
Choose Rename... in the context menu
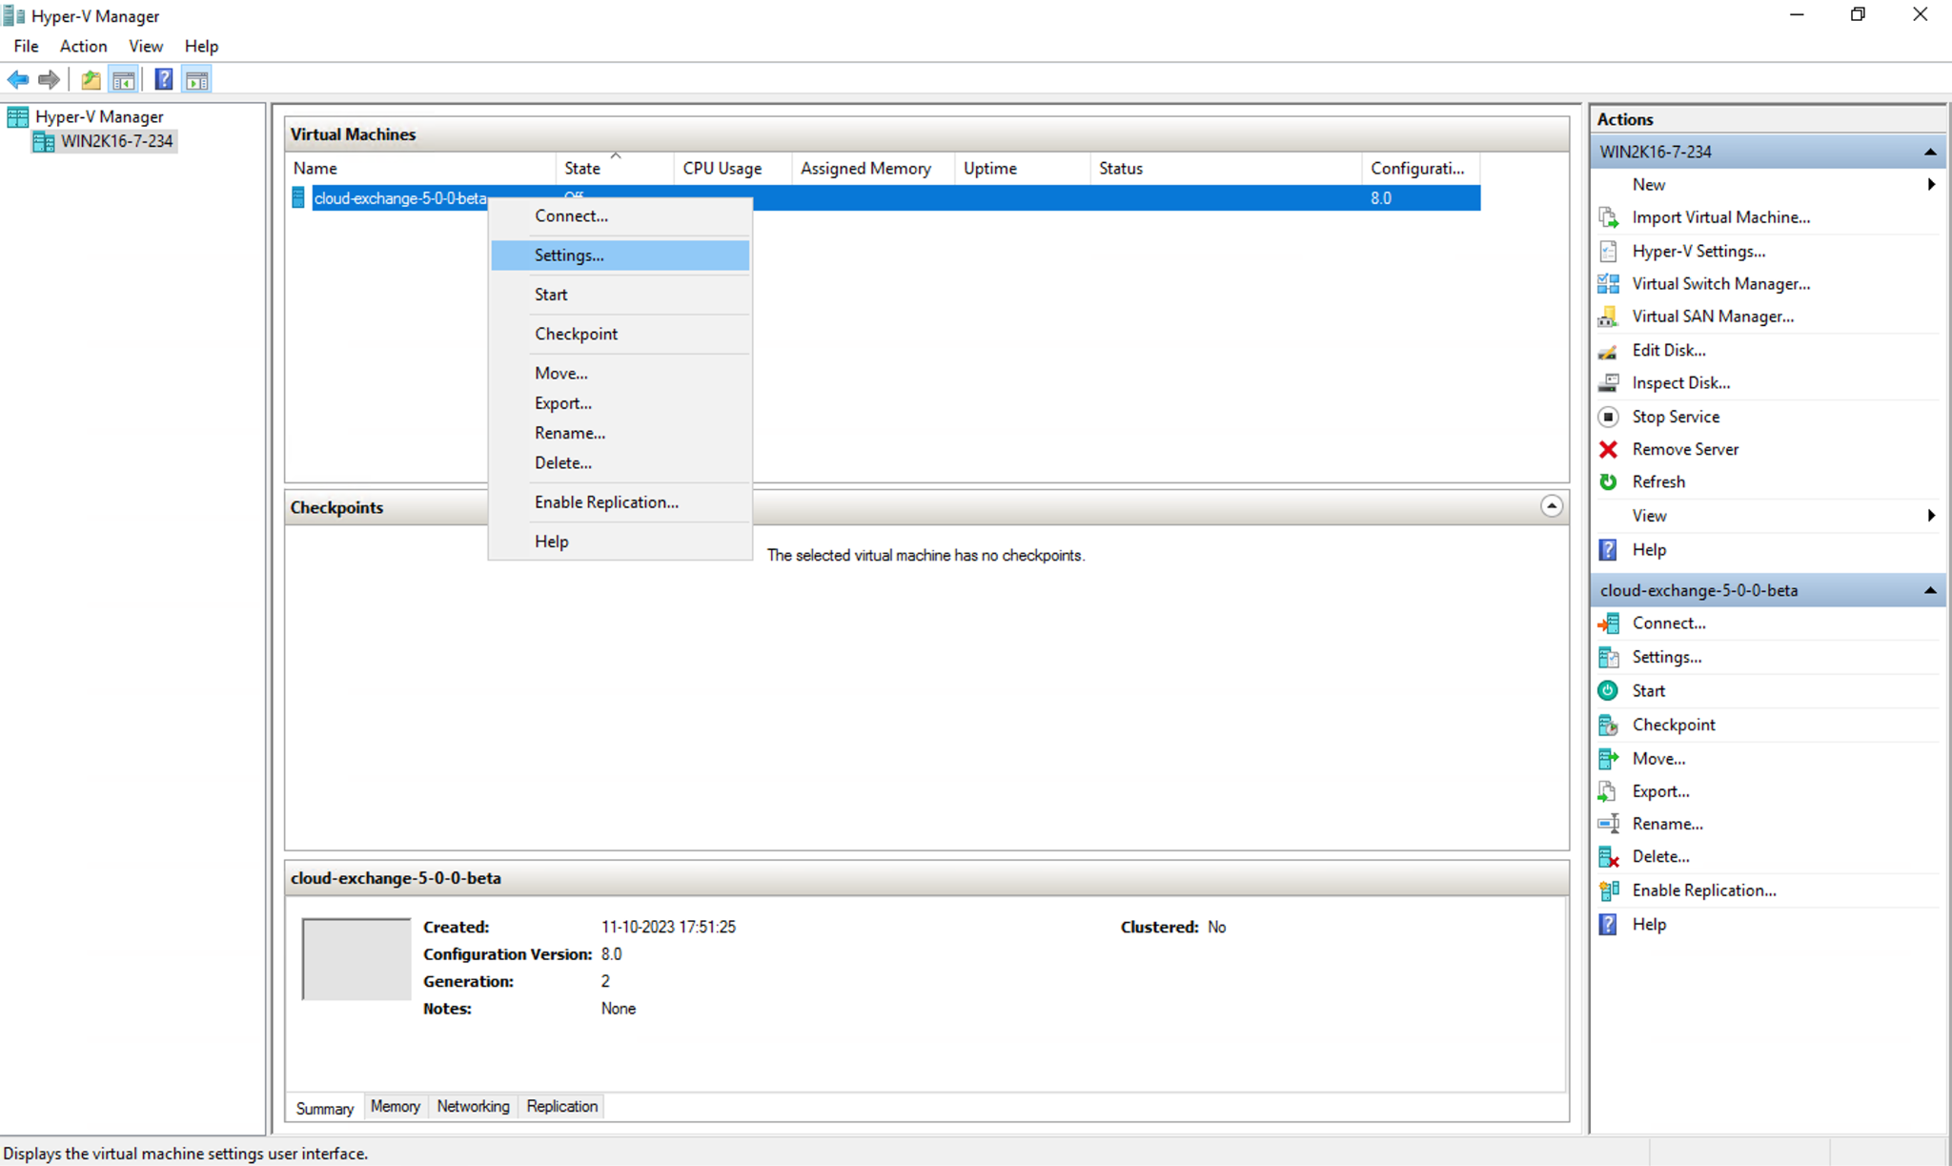pyautogui.click(x=620, y=432)
